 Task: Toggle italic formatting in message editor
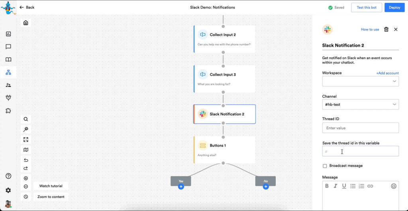(x=335, y=186)
